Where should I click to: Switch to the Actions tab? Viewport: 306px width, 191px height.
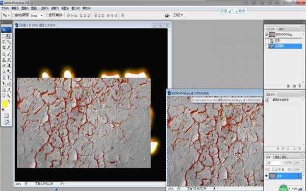click(x=281, y=29)
